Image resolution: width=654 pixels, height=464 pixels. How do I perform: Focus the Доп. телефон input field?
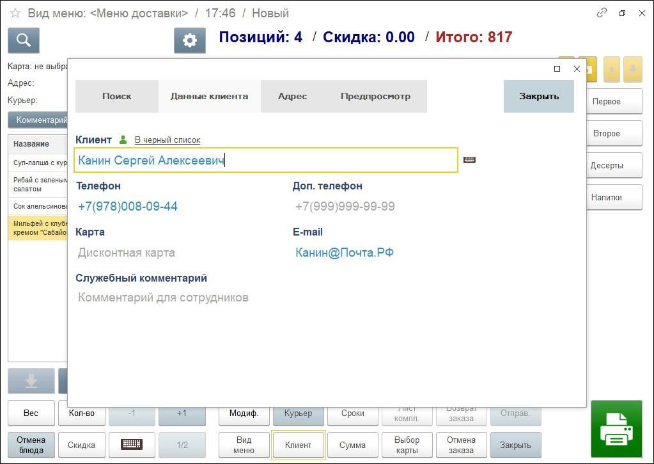point(396,207)
